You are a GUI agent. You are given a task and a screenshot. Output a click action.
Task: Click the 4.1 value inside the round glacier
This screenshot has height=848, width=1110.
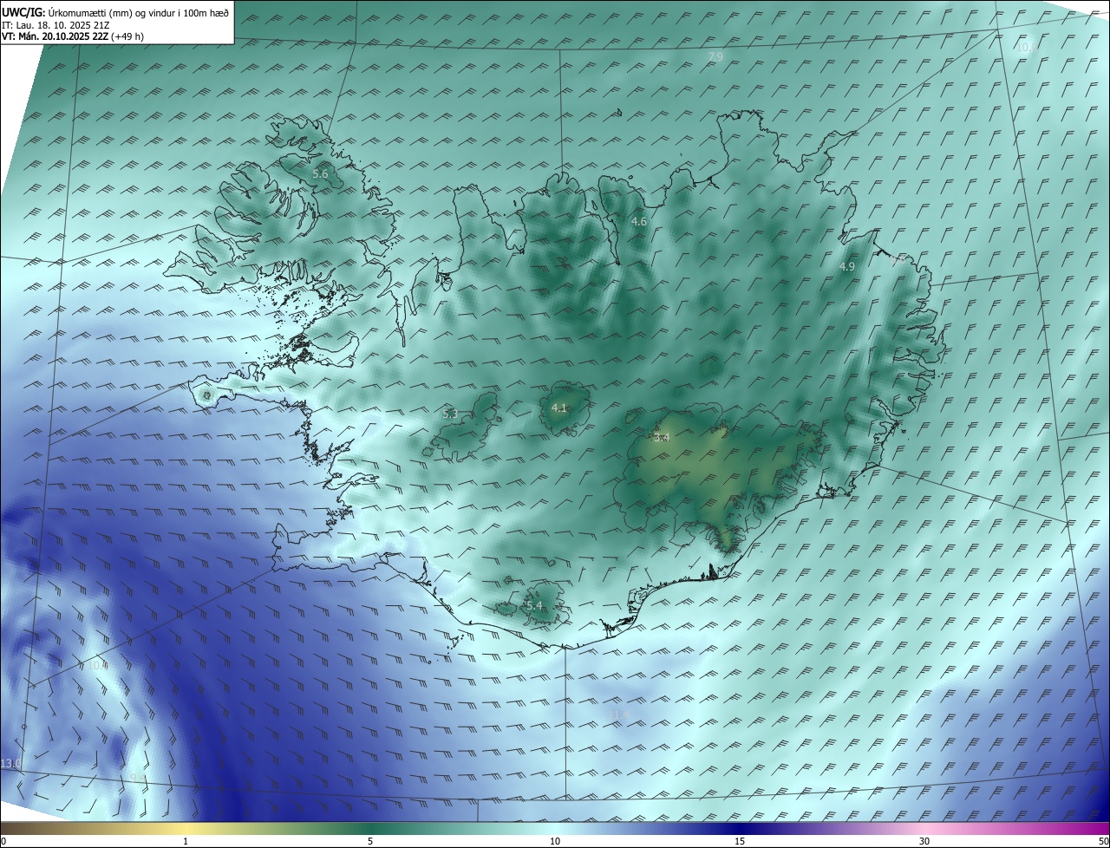[559, 408]
